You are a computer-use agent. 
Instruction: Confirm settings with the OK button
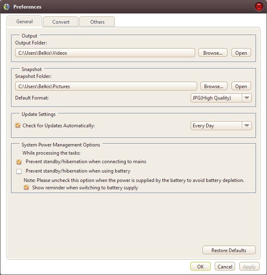(200, 266)
